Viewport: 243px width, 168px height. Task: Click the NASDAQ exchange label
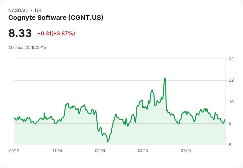[x=18, y=11]
